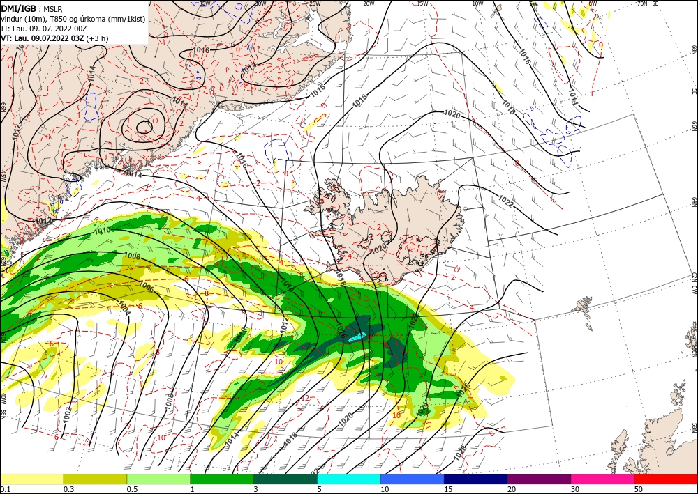This screenshot has height=494, width=698.
Task: Pick the light green 0.5 legend segment
Action: [x=158, y=479]
